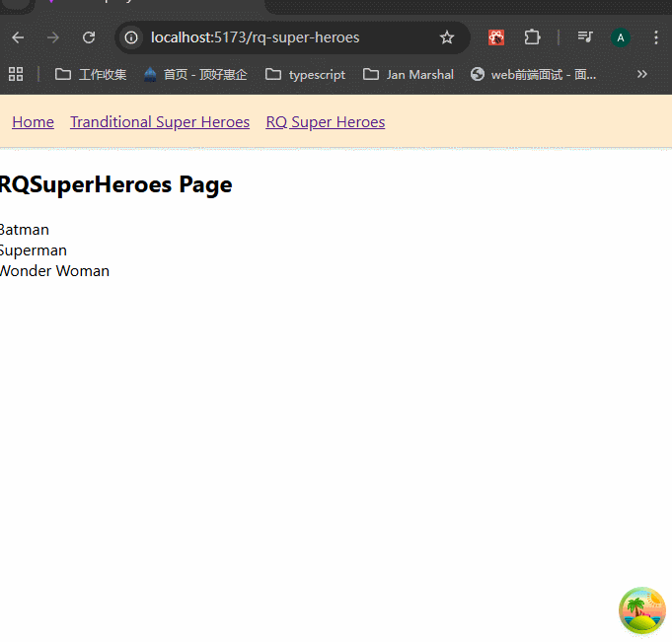Image resolution: width=672 pixels, height=642 pixels.
Task: Open the Extensions puzzle menu
Action: [532, 37]
